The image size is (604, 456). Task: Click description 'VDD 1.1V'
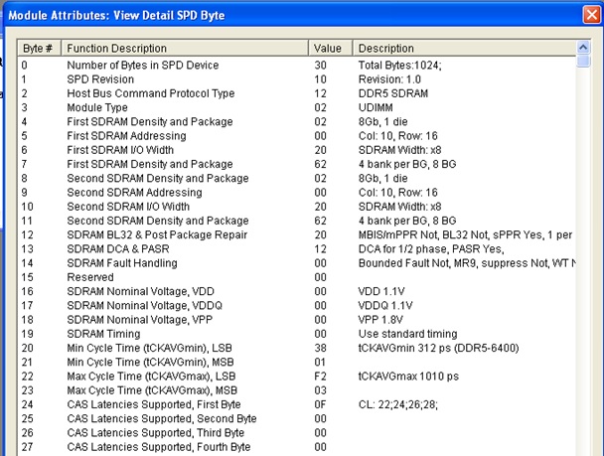(381, 291)
